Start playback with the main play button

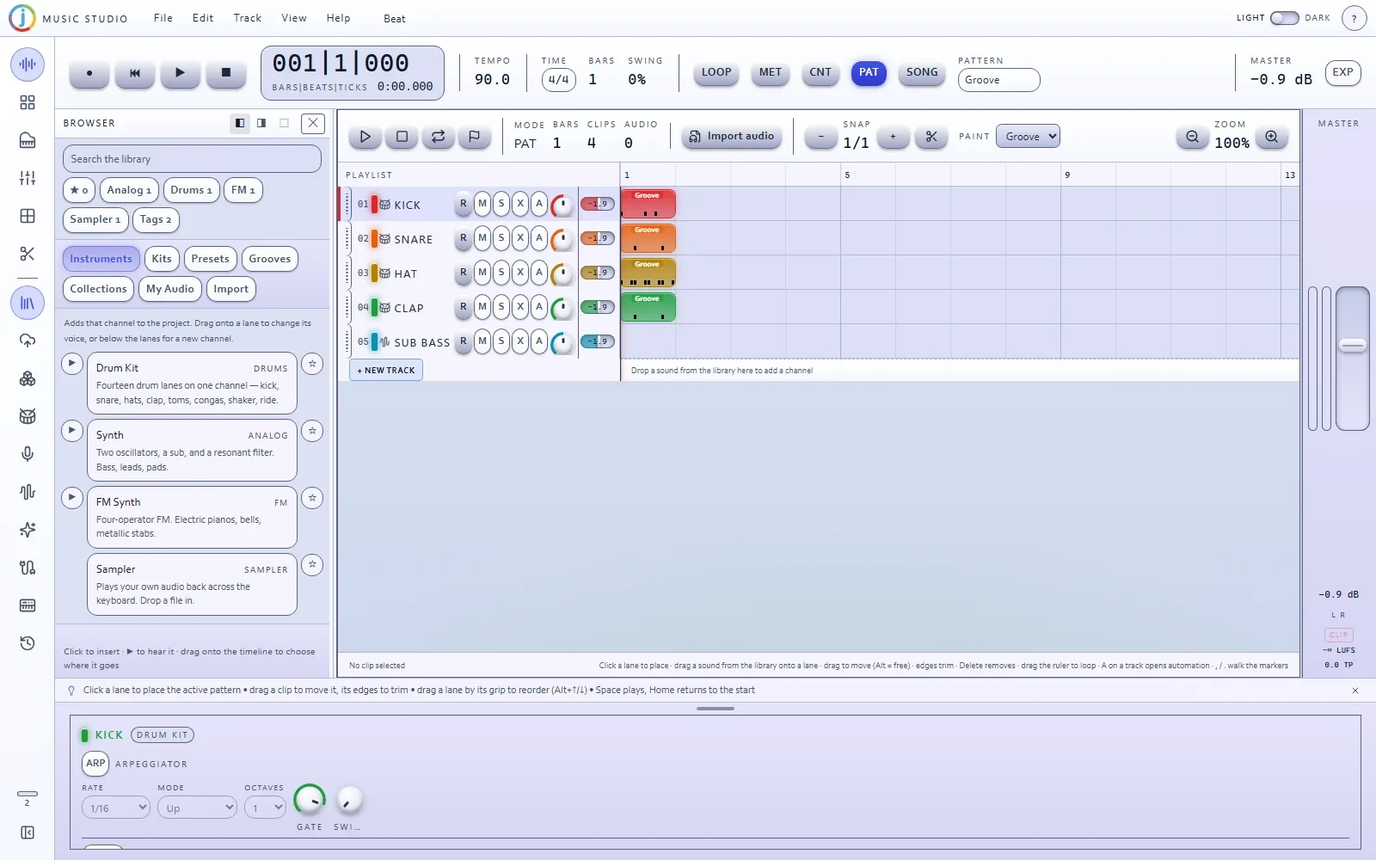180,73
